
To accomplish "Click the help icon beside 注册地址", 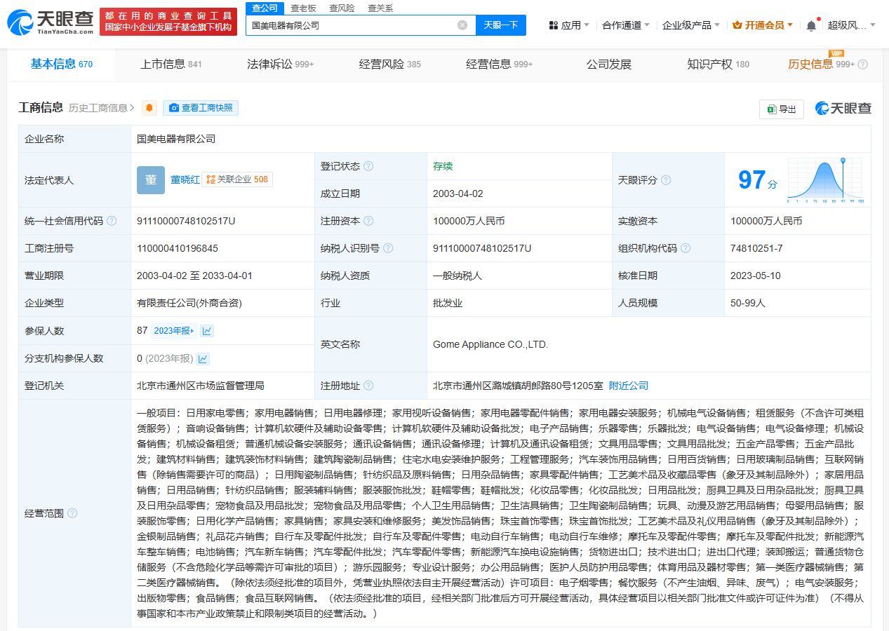I will point(368,386).
